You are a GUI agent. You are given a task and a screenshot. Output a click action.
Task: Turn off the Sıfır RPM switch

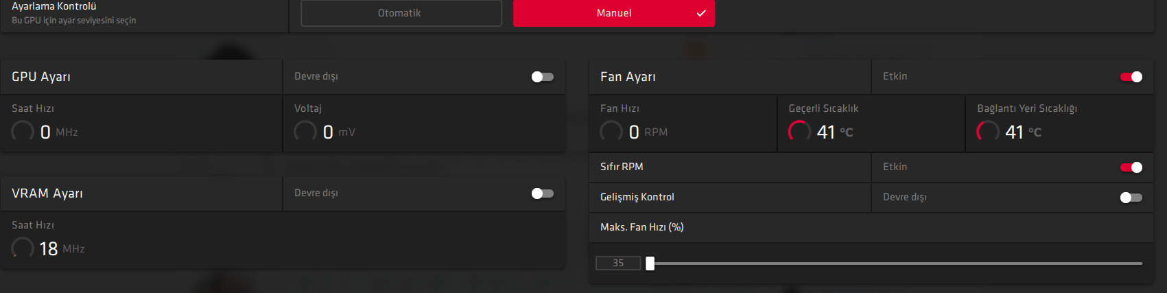pyautogui.click(x=1131, y=167)
